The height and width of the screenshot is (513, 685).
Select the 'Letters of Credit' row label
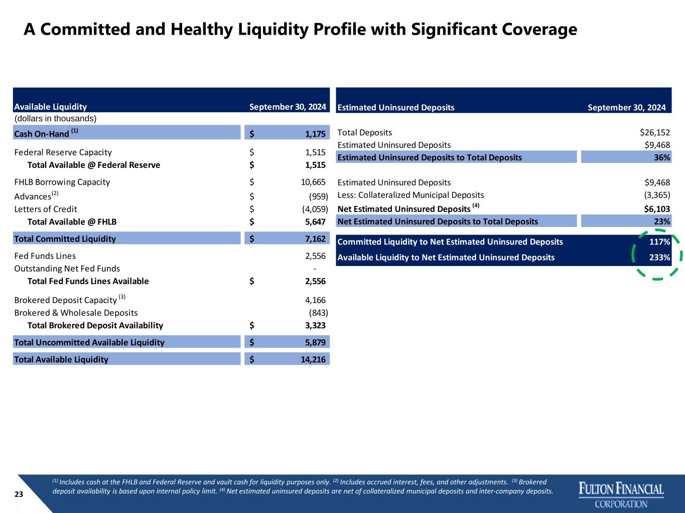(x=46, y=209)
